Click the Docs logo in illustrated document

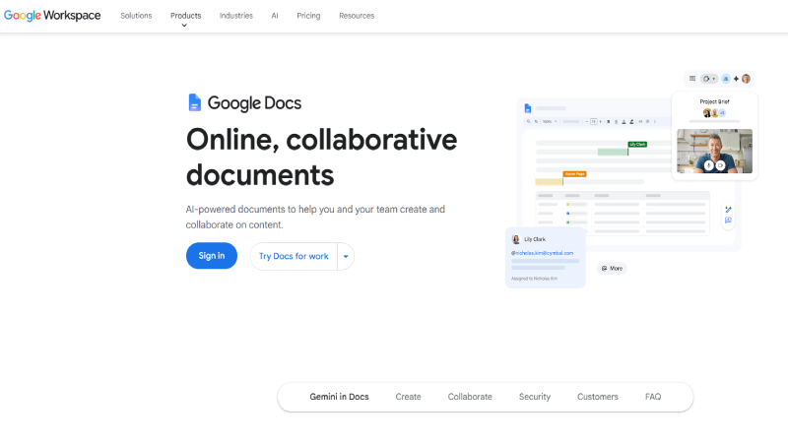click(x=528, y=108)
